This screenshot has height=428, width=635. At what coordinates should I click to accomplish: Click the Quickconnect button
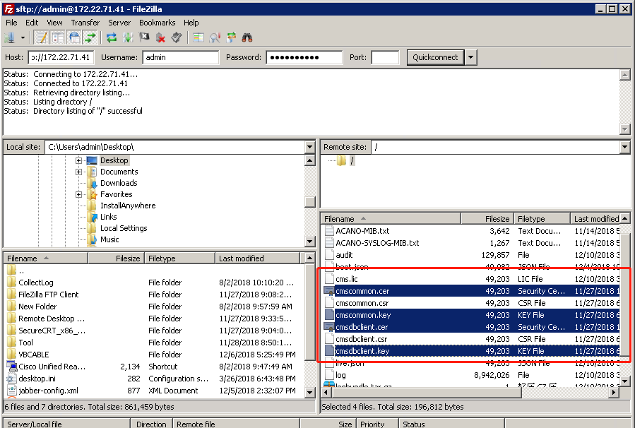[435, 57]
